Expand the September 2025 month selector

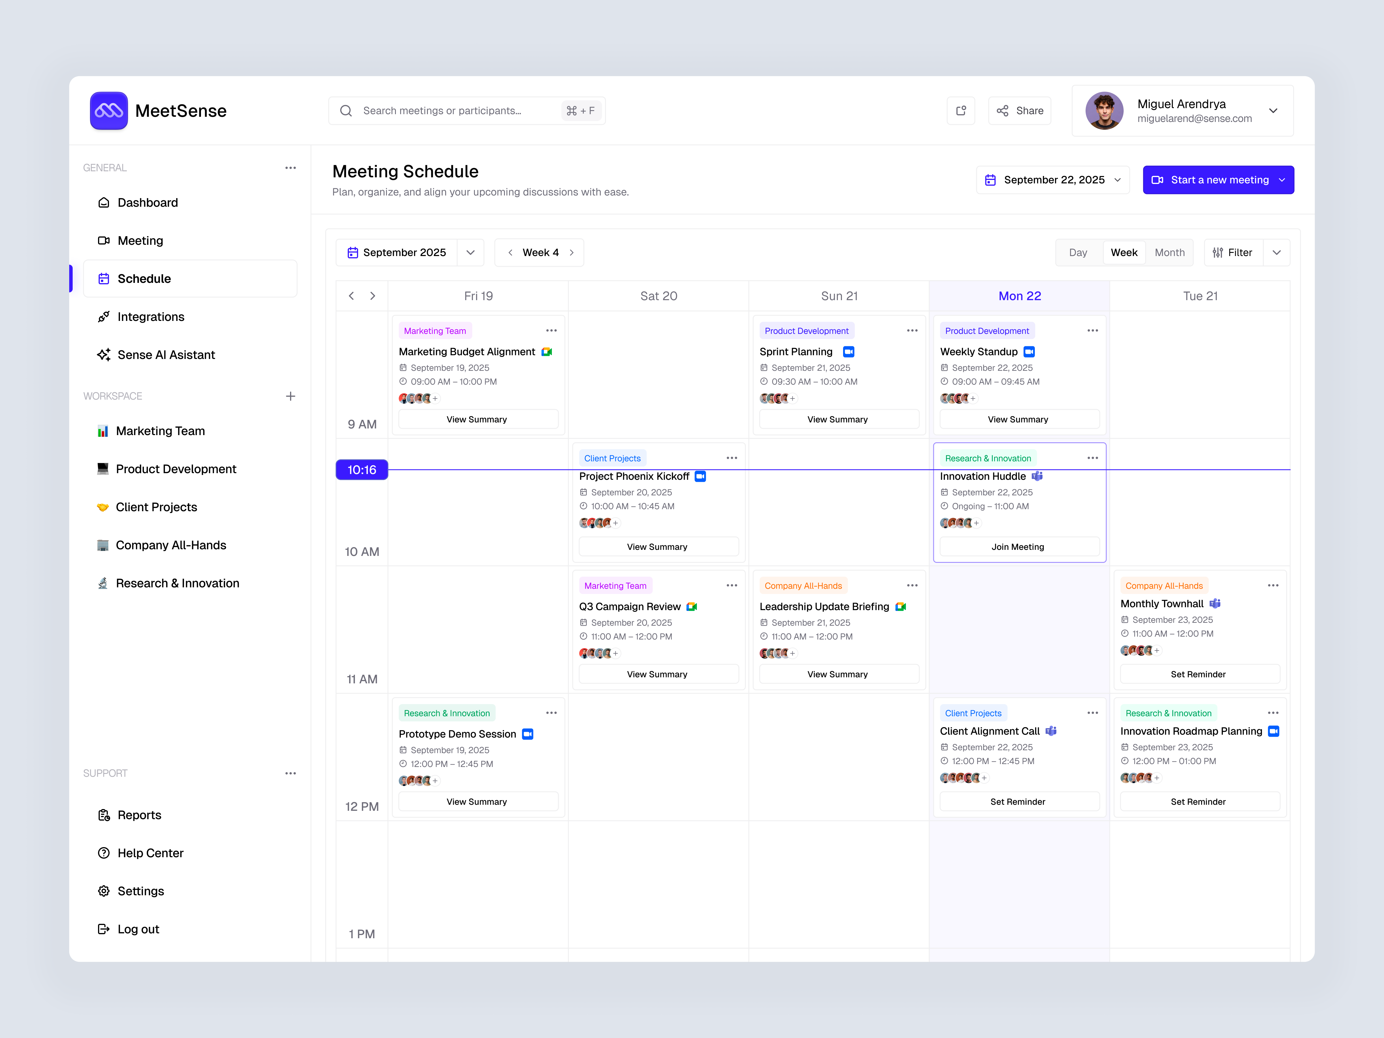(471, 252)
